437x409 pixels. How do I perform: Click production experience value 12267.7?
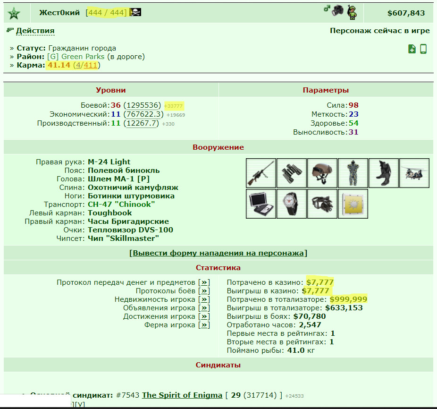click(141, 123)
